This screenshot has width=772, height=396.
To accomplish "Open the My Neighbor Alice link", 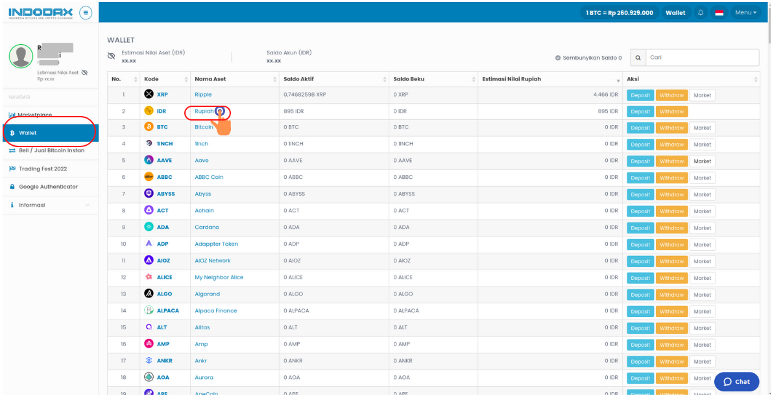I will (219, 277).
